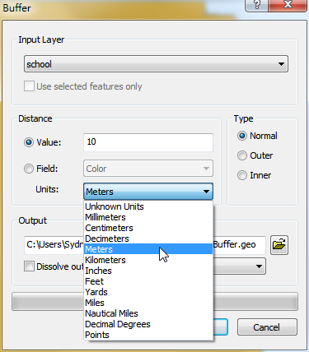Click the output file path field
This screenshot has width=309, height=352.
point(145,244)
